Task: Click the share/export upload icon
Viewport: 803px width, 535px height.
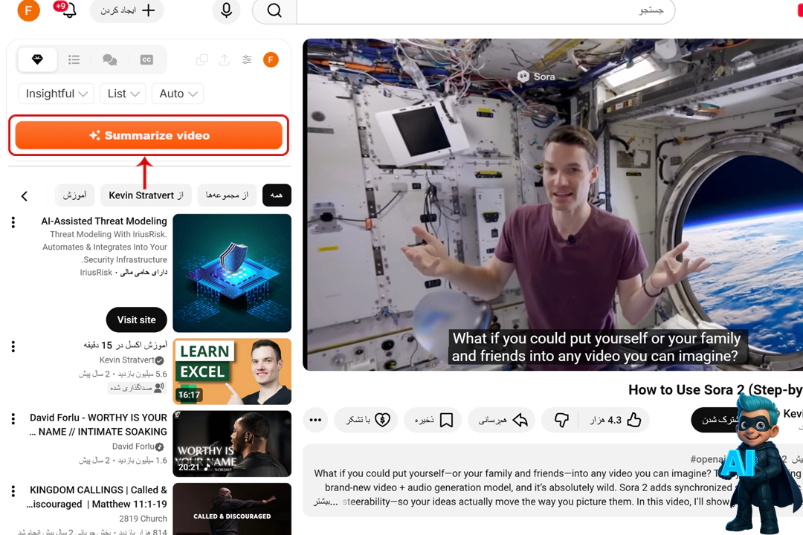Action: [224, 60]
